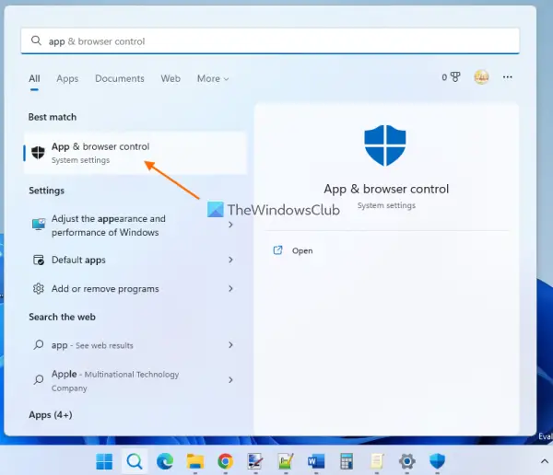Open the Notepad icon on the taskbar
Image resolution: width=553 pixels, height=475 pixels.
click(377, 461)
